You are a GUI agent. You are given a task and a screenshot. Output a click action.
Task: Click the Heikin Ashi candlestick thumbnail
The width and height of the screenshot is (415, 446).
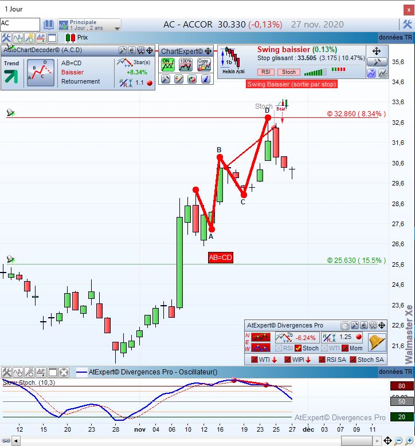[x=233, y=60]
